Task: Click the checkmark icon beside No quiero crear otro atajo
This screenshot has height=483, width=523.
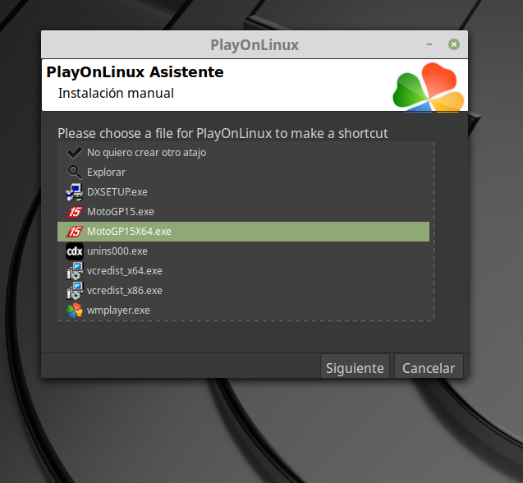Action: pyautogui.click(x=74, y=153)
